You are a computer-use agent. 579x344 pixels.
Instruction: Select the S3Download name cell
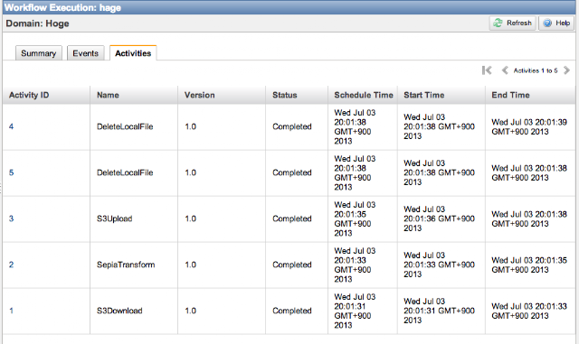pos(119,311)
